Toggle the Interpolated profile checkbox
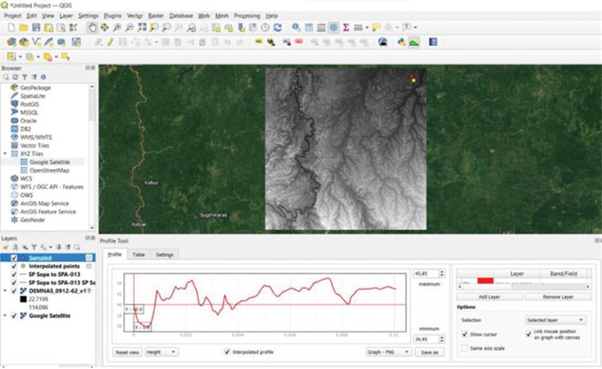 (x=227, y=352)
